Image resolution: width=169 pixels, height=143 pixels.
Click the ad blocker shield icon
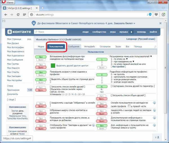(x=150, y=14)
